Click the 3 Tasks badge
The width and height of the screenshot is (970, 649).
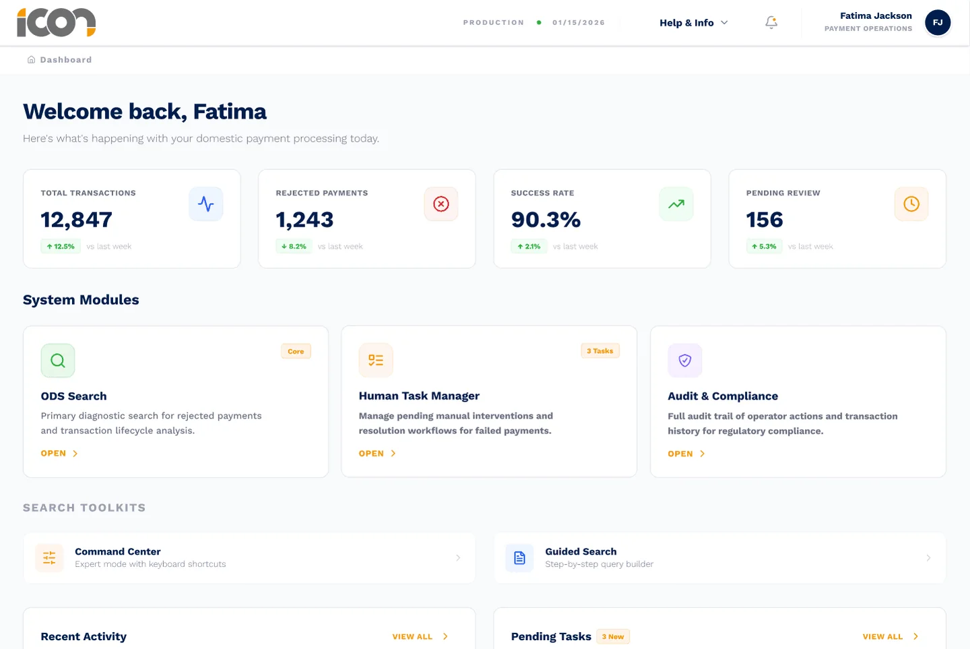(x=600, y=350)
